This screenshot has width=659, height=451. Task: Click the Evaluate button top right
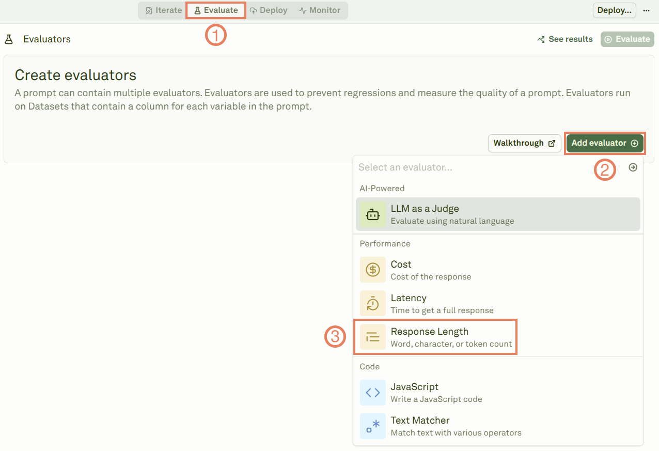626,39
